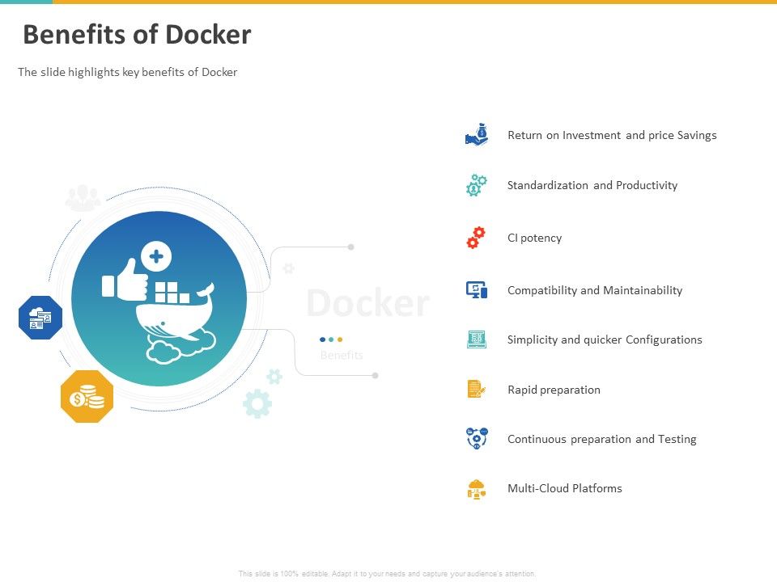Click the Continuous preparation and Testing cycle icon
This screenshot has height=582, width=777.
click(x=476, y=438)
